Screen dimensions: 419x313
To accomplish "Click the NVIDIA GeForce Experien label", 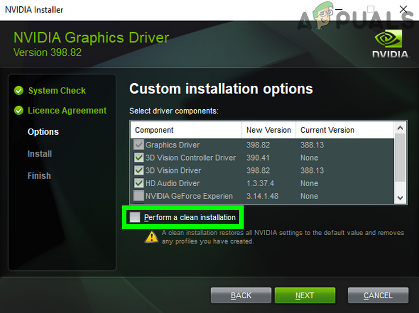I will 189,196.
